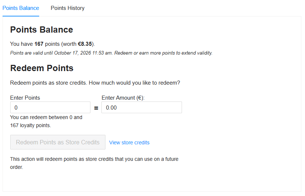Open the View store credits link

(x=129, y=143)
